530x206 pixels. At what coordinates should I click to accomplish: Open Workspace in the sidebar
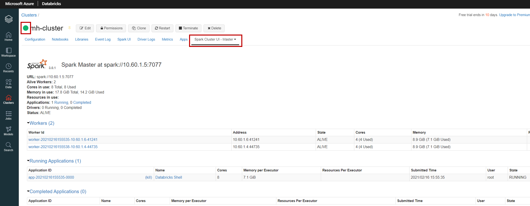8,52
